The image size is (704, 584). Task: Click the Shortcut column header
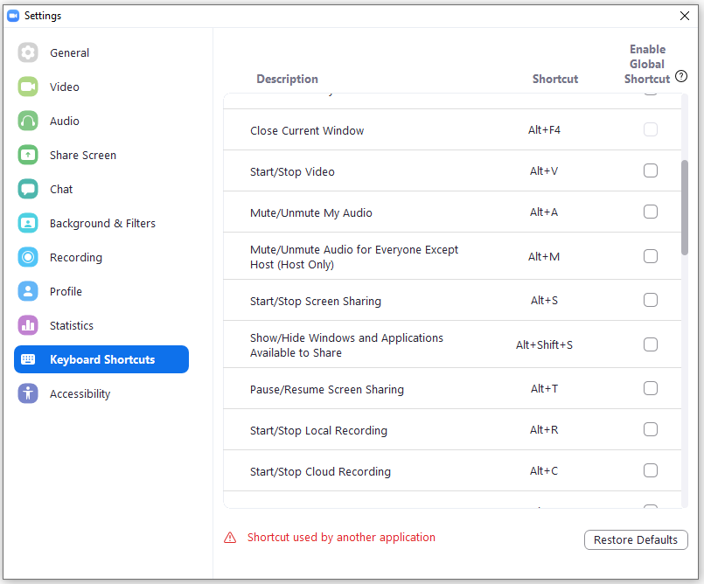click(555, 79)
